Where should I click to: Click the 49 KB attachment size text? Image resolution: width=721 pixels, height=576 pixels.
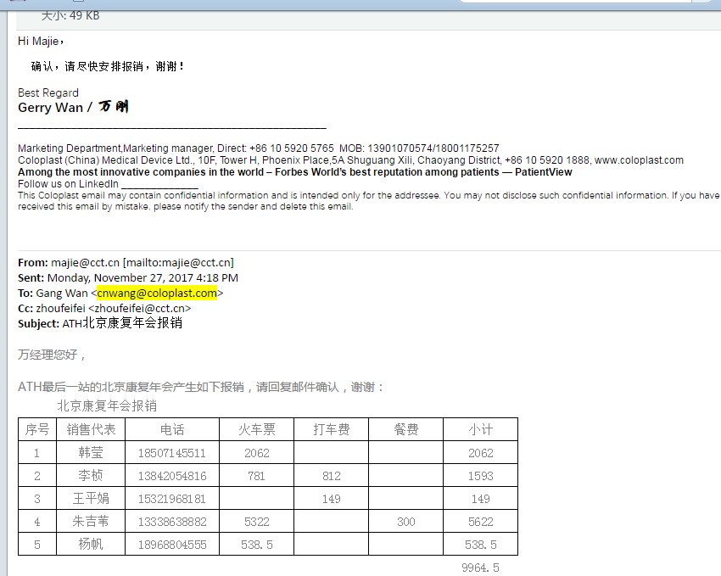tap(70, 15)
